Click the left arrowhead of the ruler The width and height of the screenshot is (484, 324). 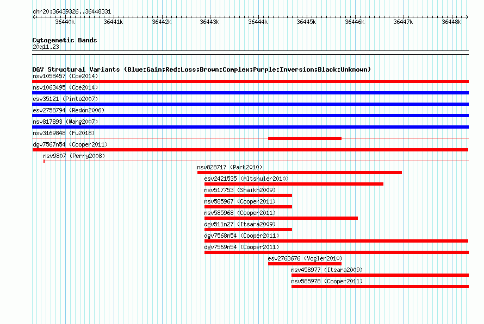click(x=34, y=17)
